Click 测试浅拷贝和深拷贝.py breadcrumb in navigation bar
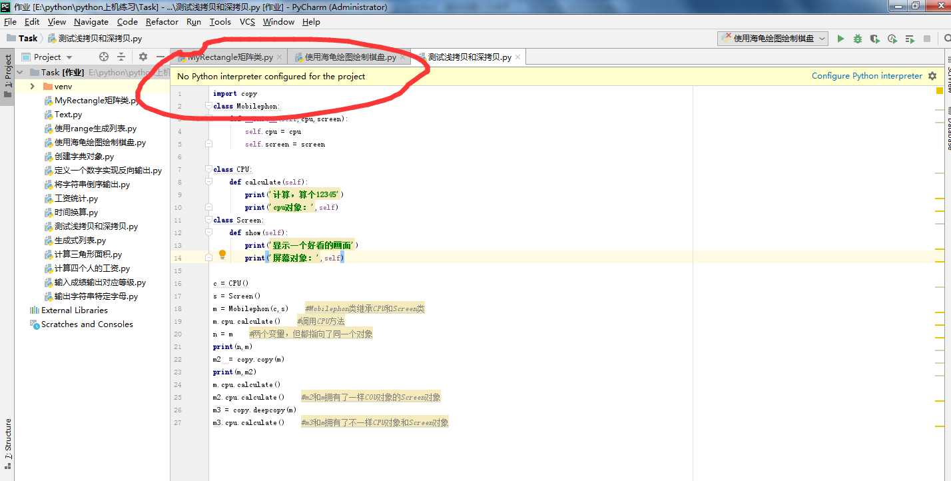 point(95,38)
